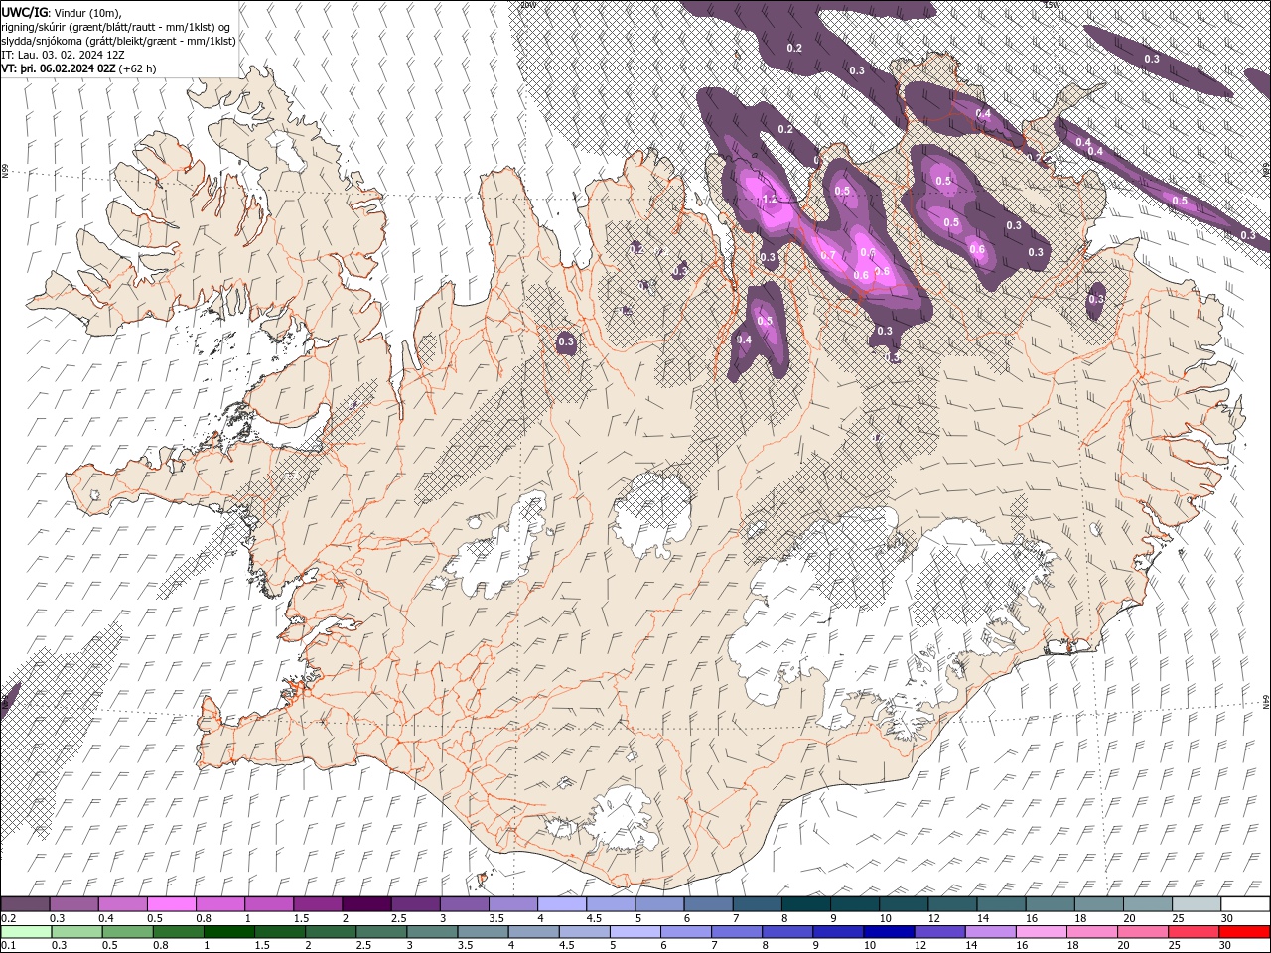Pick the pale green rain swatch labeled 0.1
The height and width of the screenshot is (953, 1271).
[26, 932]
